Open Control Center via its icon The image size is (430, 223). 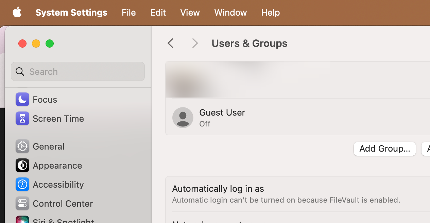tap(22, 203)
